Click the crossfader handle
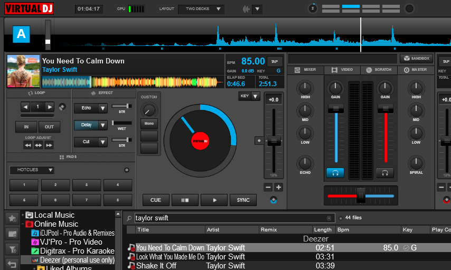Screen dimensions: 451x270 click(x=361, y=195)
